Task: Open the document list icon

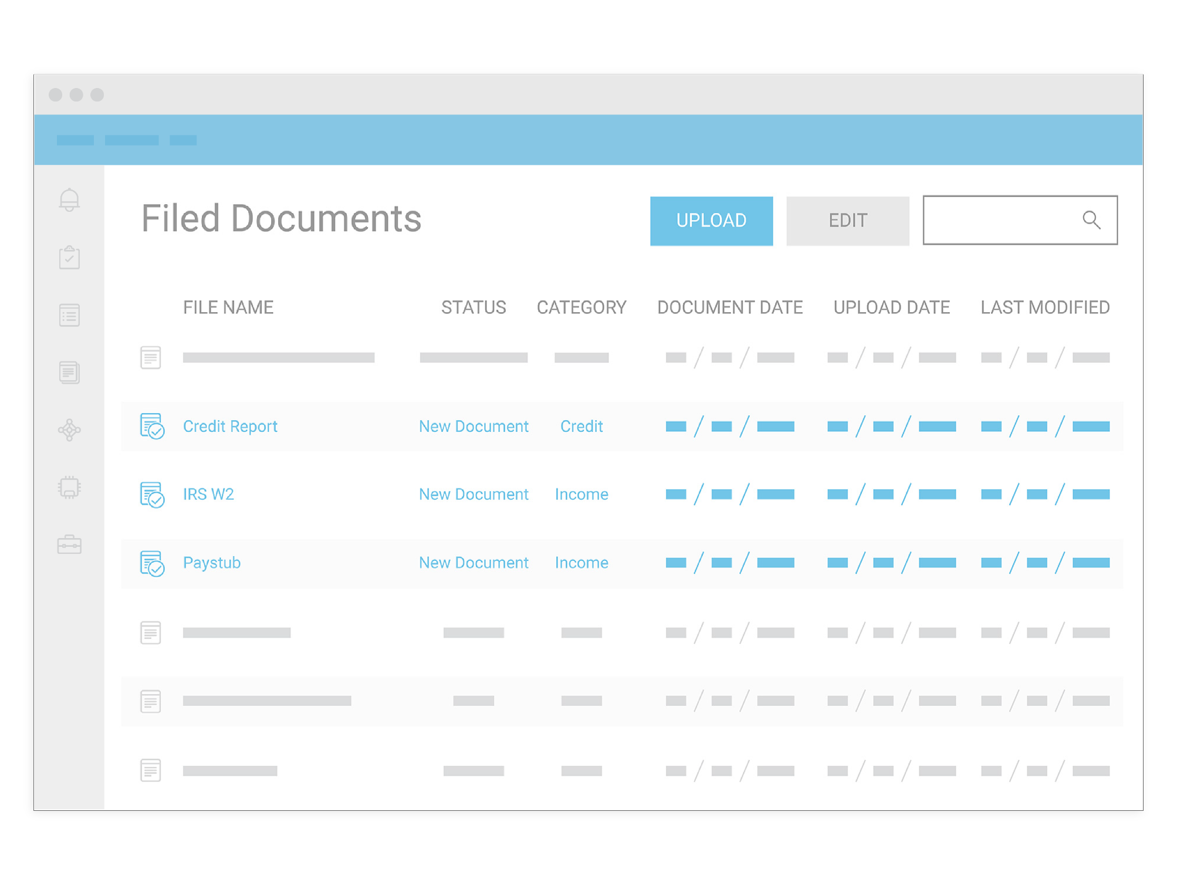Action: (x=70, y=316)
